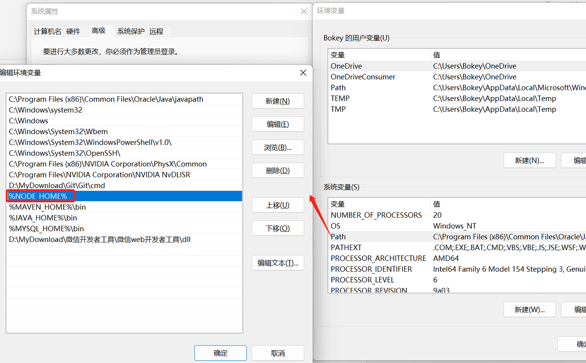Open the 硬件 tab

[x=73, y=31]
